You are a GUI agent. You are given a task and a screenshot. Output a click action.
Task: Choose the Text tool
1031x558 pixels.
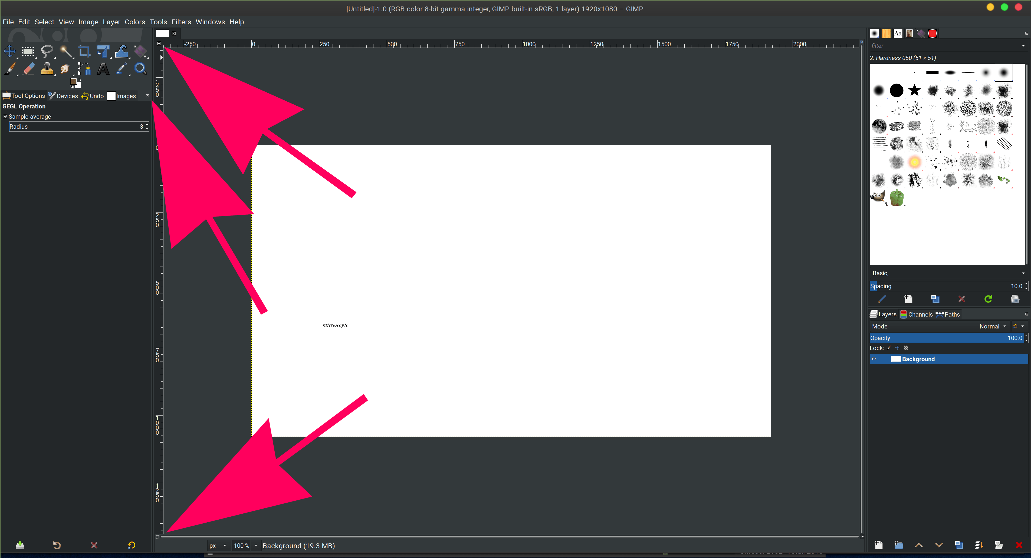103,69
